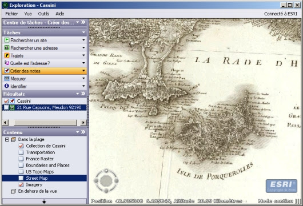Click the navigator down arrow on map
The image size is (303, 206).
[x=106, y=191]
